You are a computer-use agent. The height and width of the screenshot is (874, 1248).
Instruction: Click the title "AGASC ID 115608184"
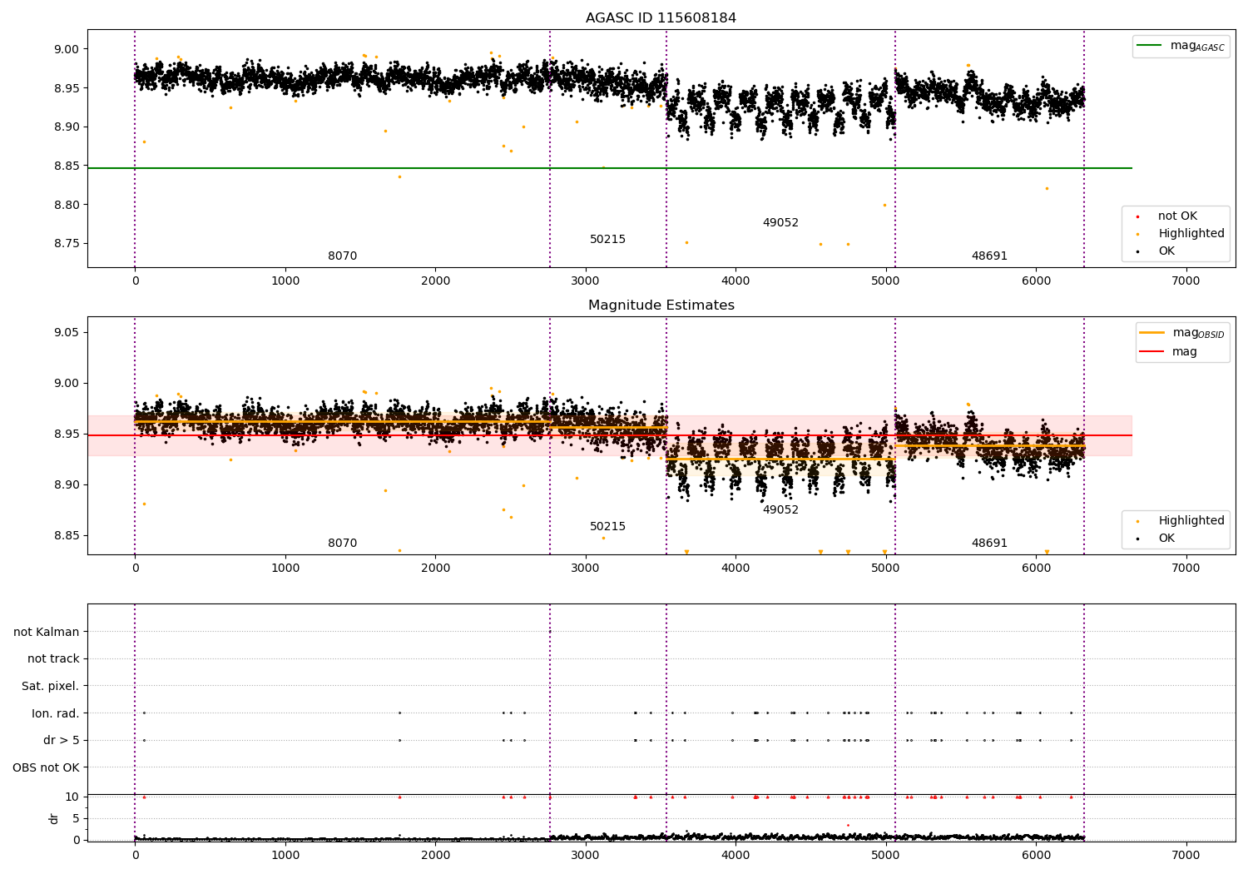coord(661,18)
